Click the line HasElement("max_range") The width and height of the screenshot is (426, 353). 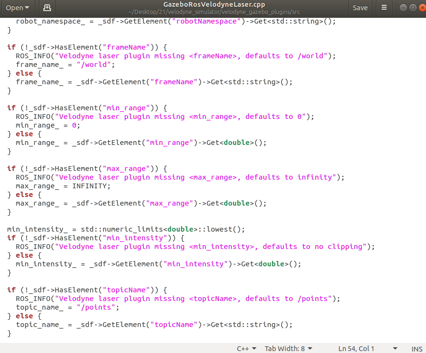tap(87, 169)
